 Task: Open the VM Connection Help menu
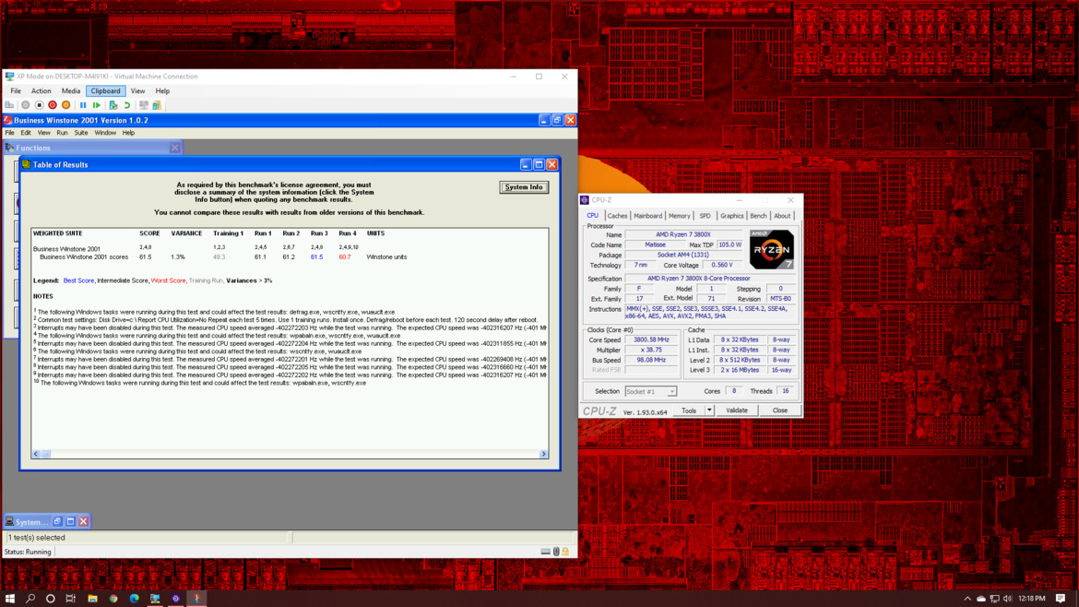pos(162,90)
